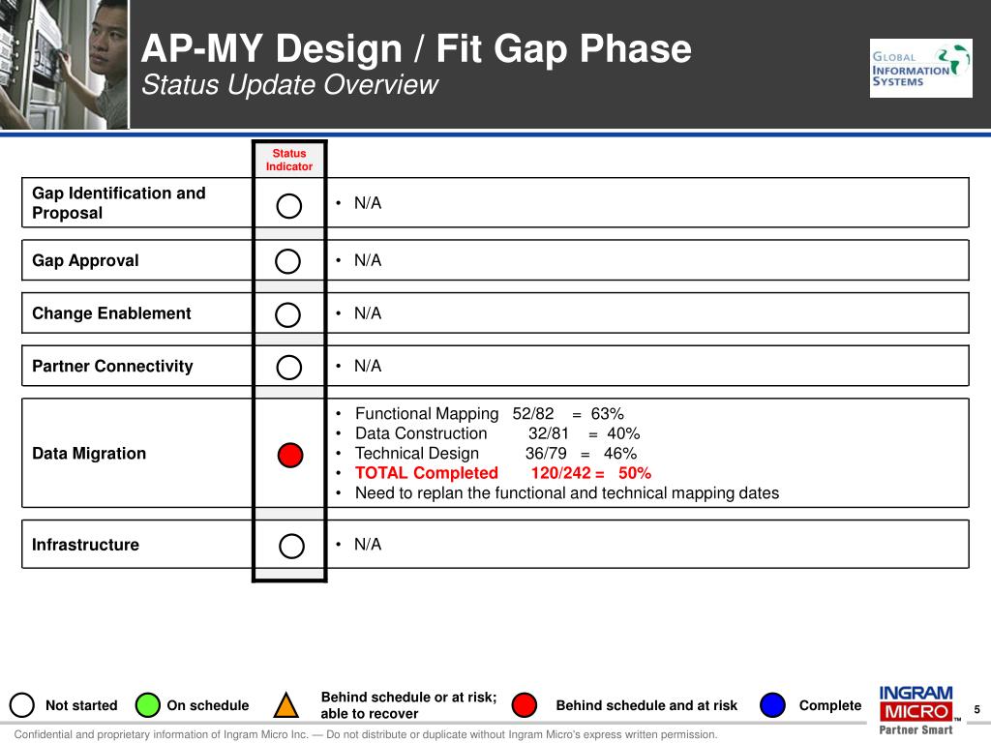Select the Data Migration row label
Screen dimensions: 991x743
click(89, 454)
